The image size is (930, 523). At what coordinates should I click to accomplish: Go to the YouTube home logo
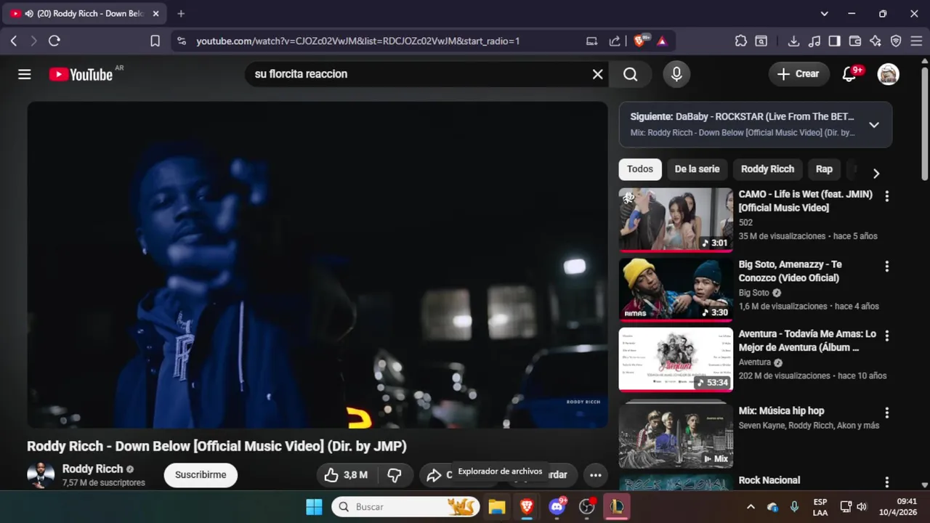81,74
